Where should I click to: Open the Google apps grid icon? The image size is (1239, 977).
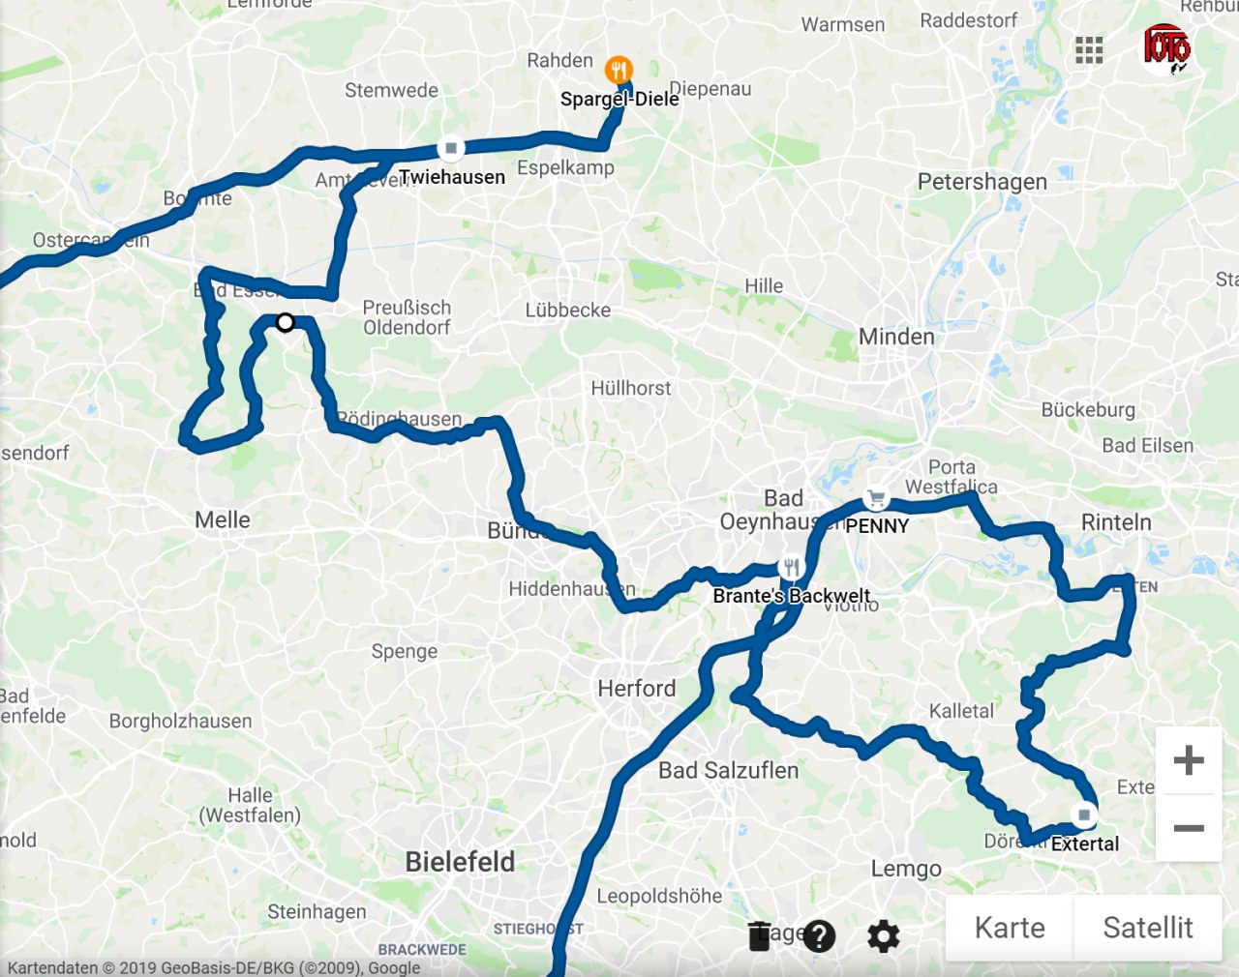pyautogui.click(x=1089, y=50)
